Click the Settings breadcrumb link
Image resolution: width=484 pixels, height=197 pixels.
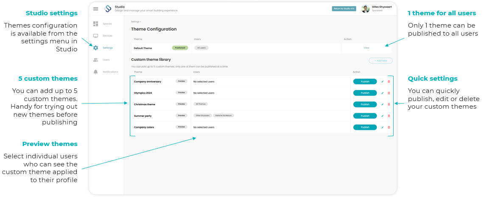click(x=135, y=22)
